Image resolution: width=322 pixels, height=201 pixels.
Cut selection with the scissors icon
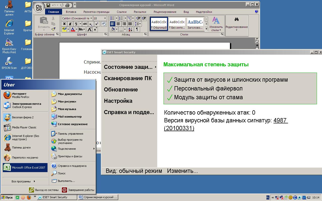[x=53, y=18]
